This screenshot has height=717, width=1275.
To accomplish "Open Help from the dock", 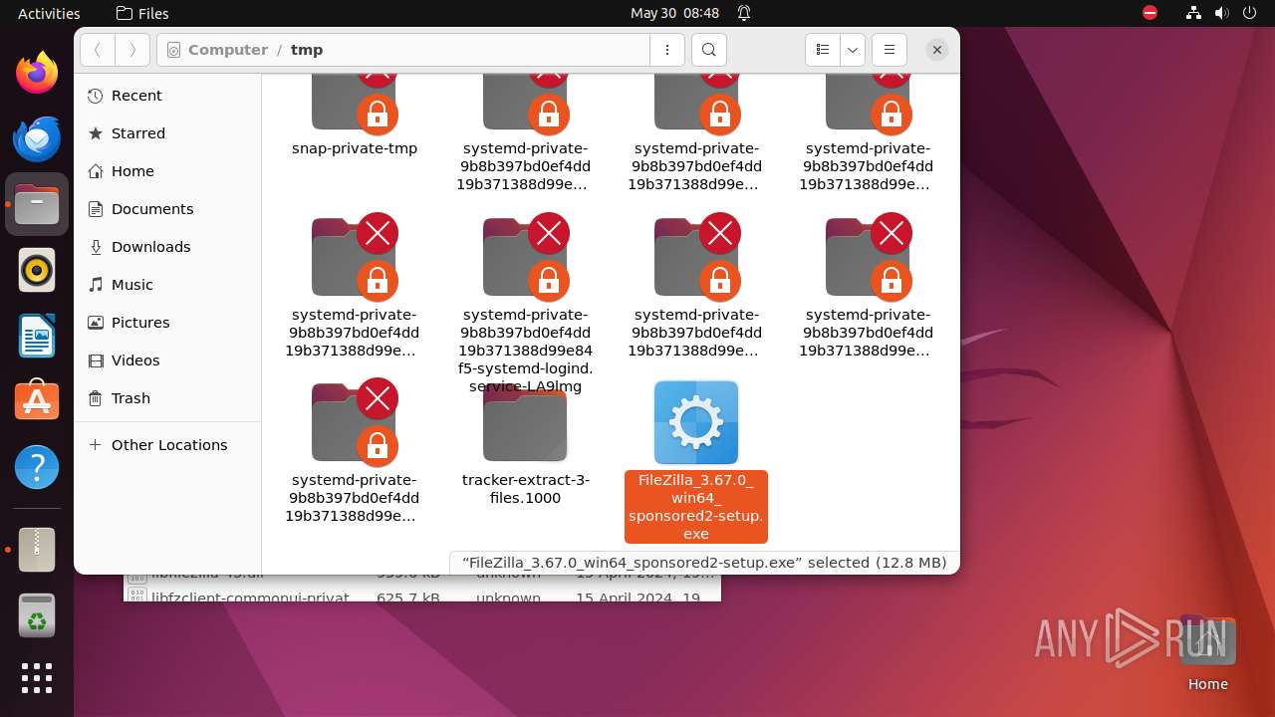I will pyautogui.click(x=37, y=467).
